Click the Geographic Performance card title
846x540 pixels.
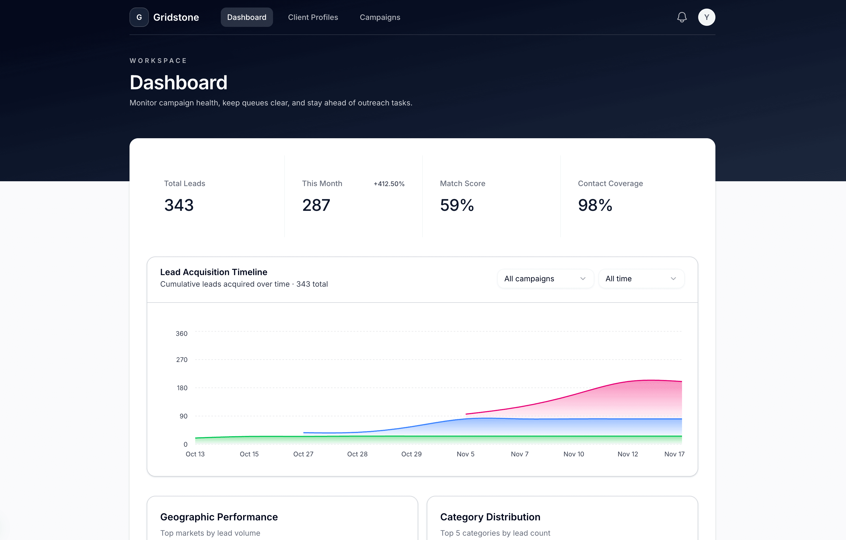point(219,517)
